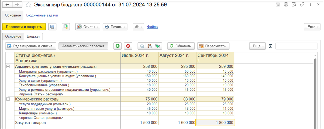Click the Провести и закрыть button
Screen dimensions: 324x129
[x=24, y=27]
